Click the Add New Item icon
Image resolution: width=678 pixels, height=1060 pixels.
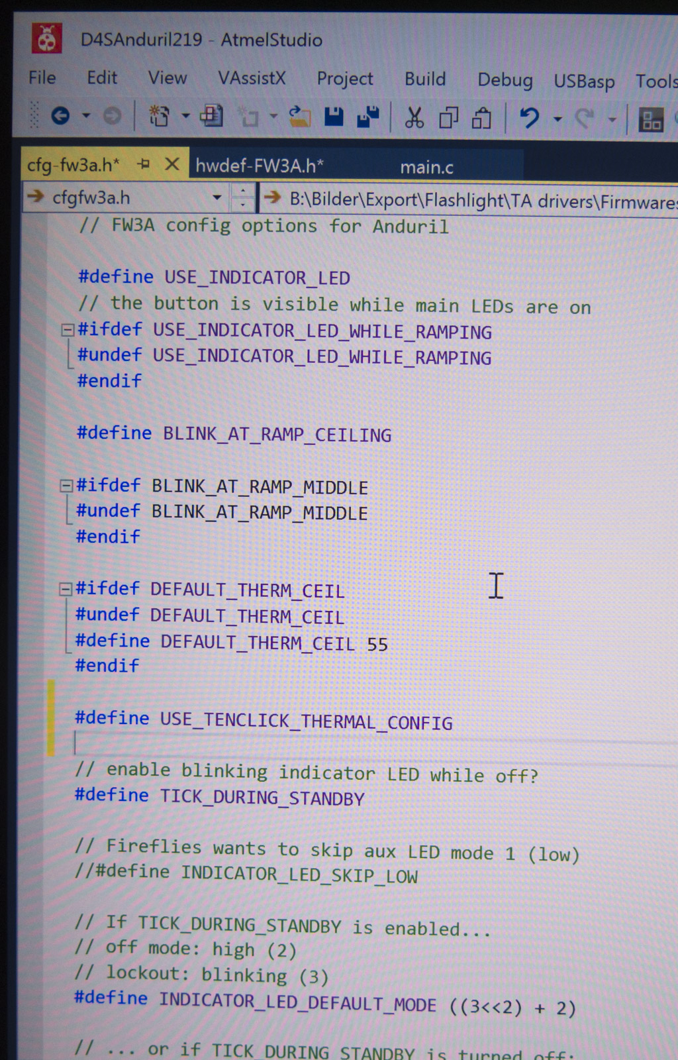249,118
